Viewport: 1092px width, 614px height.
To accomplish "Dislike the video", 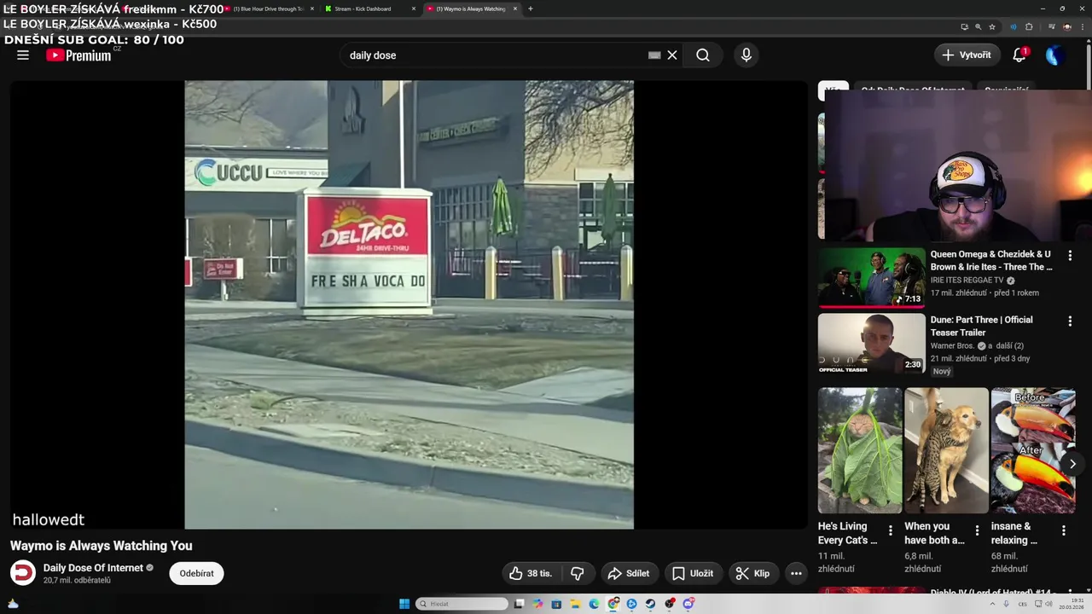I will tap(577, 574).
